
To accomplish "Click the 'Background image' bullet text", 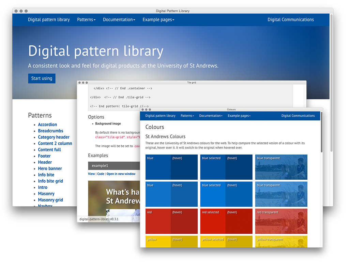I will (108, 123).
